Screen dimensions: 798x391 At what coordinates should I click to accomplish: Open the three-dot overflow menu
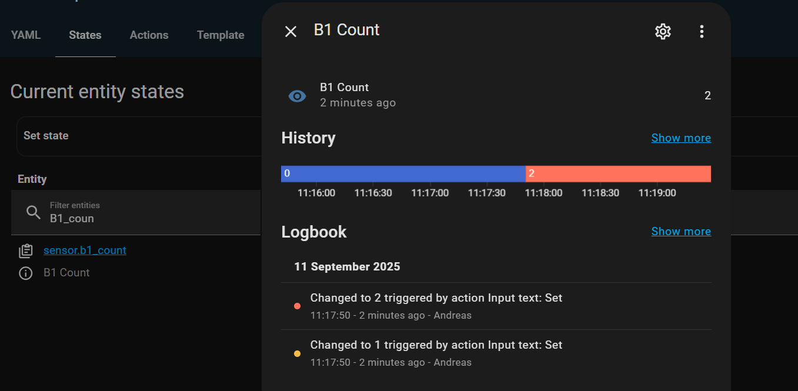click(701, 32)
